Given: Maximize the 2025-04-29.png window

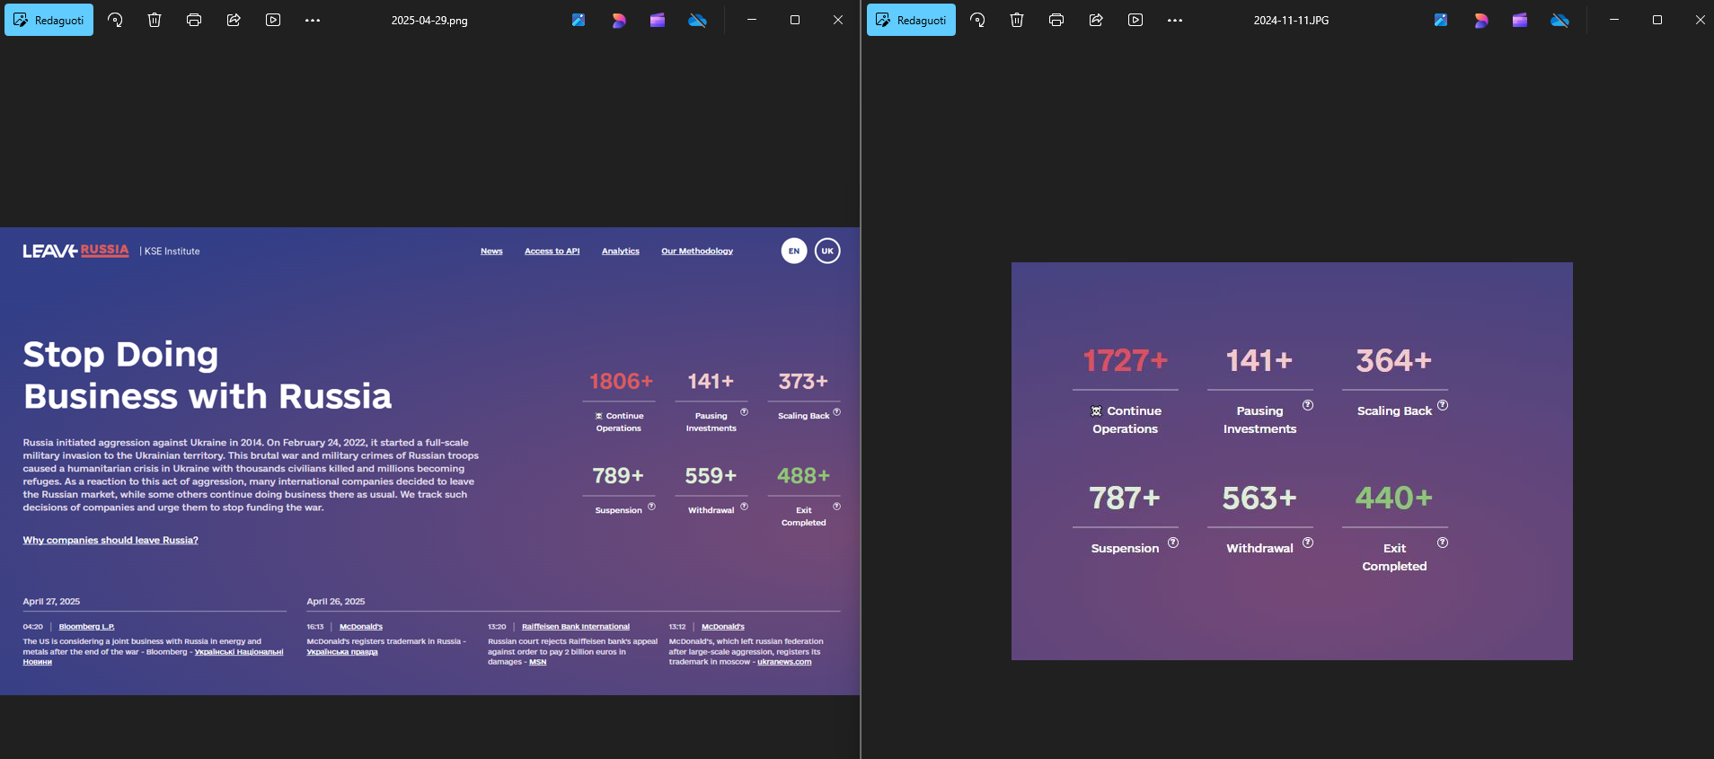Looking at the screenshot, I should tap(795, 20).
